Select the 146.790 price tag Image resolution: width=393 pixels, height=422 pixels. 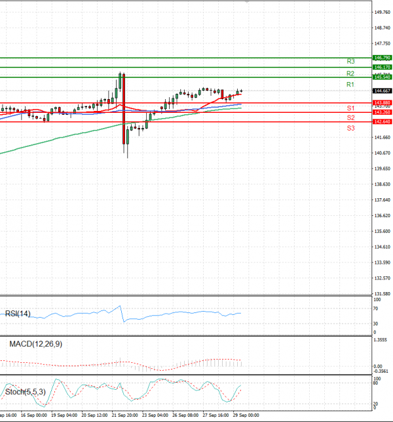[382, 58]
